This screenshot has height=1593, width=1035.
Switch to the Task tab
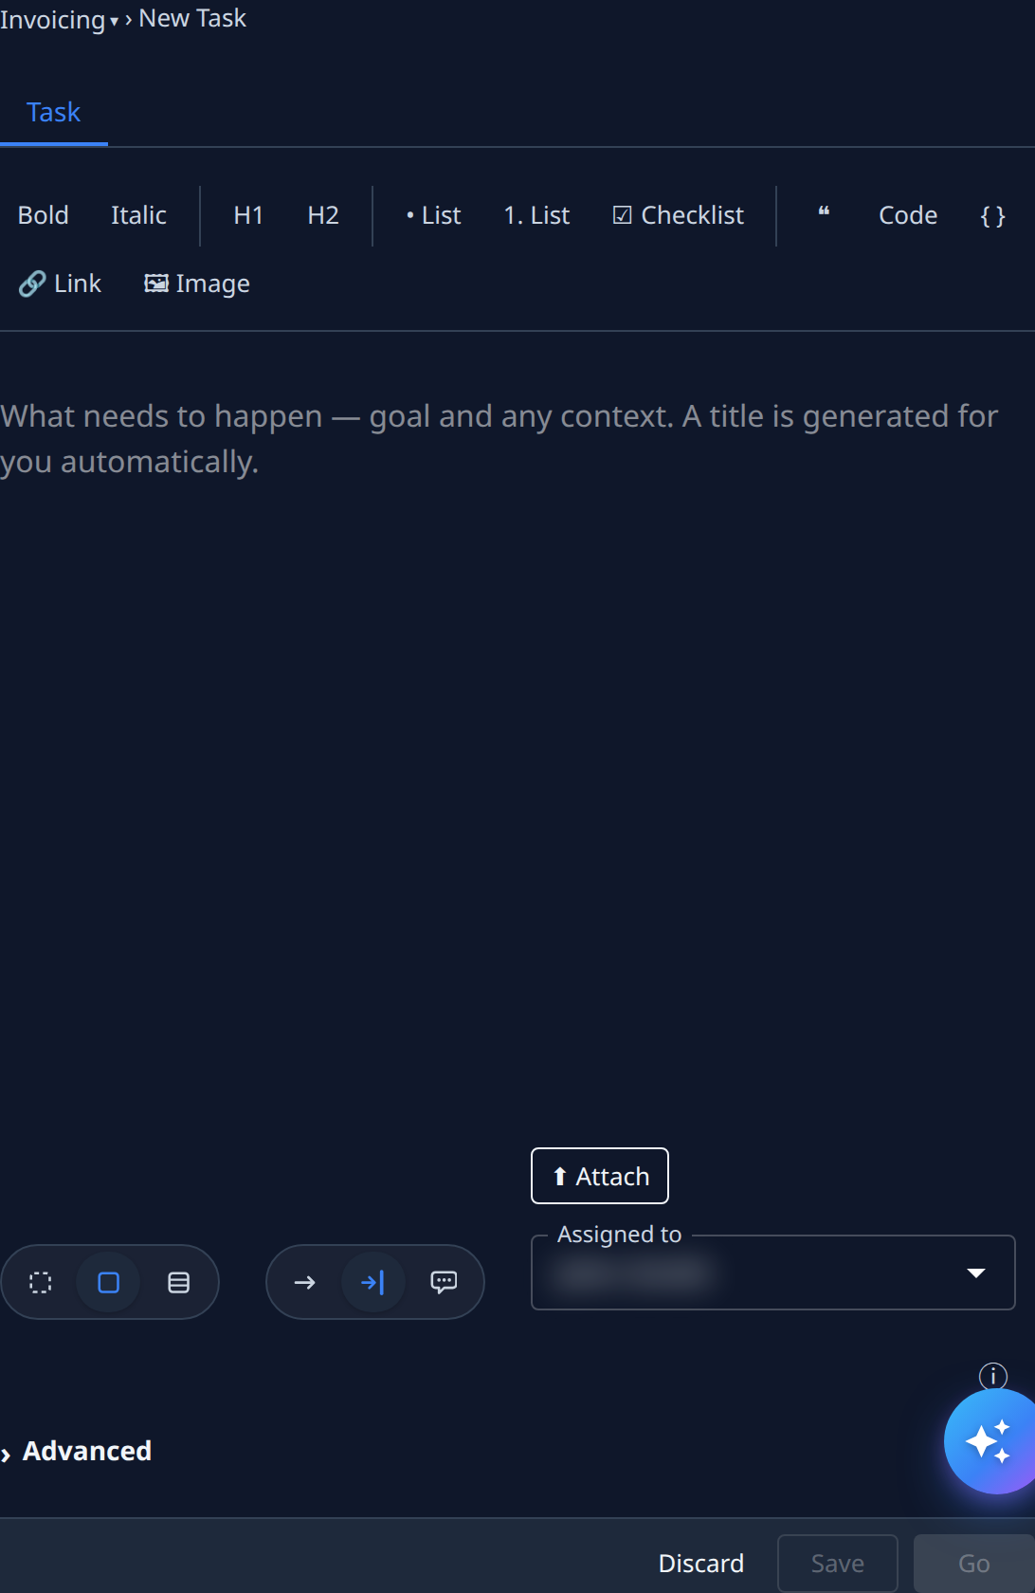[x=53, y=112]
